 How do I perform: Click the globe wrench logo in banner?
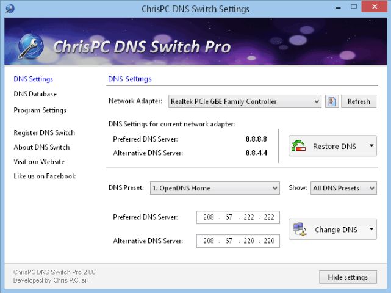(x=31, y=46)
